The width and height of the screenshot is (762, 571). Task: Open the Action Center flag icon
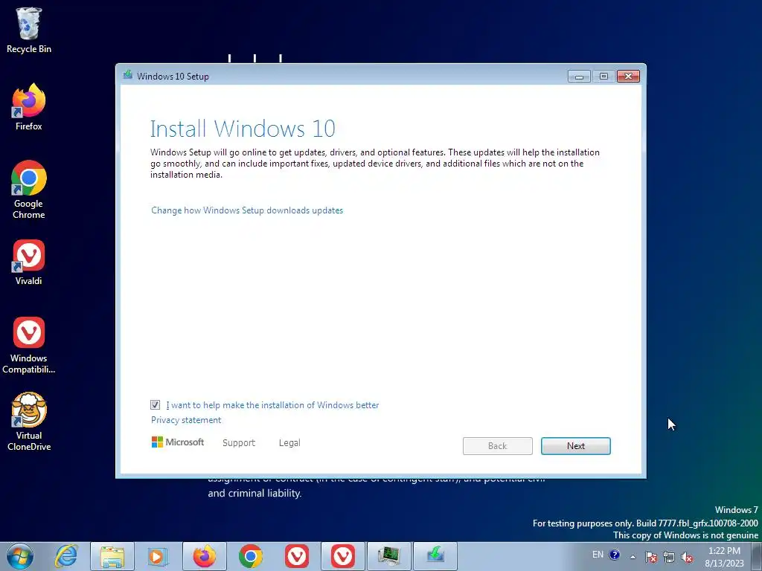click(651, 557)
